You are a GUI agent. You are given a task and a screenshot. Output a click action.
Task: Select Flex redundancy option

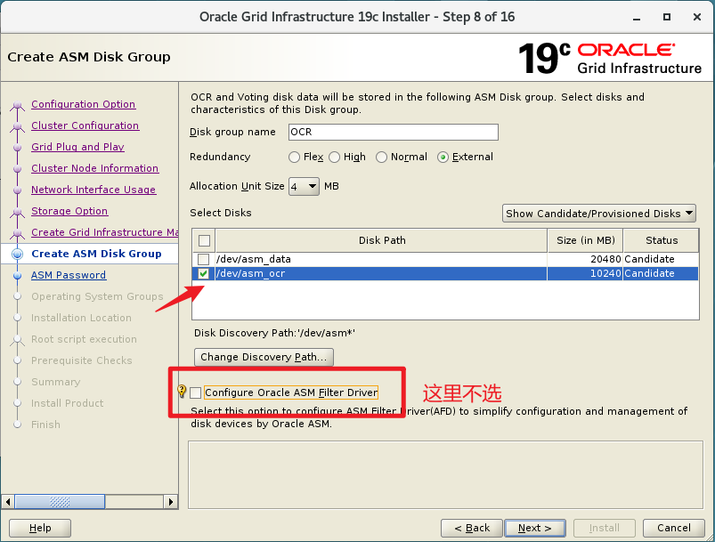(x=295, y=158)
